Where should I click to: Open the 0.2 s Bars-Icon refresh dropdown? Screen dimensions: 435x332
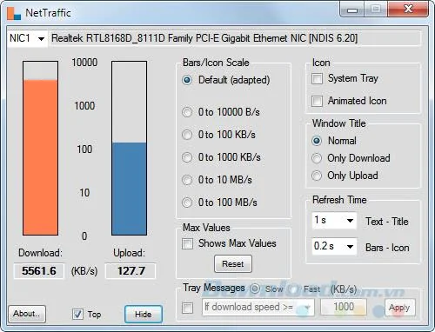(334, 247)
